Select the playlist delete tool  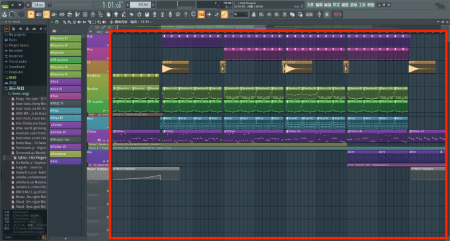[x=74, y=22]
